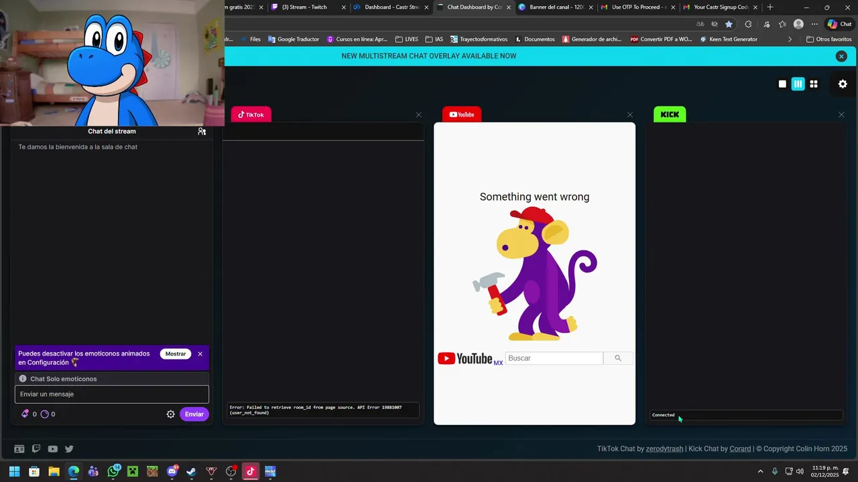Switch to Dashboard - Castr browser tab
858x482 pixels.
(x=391, y=7)
